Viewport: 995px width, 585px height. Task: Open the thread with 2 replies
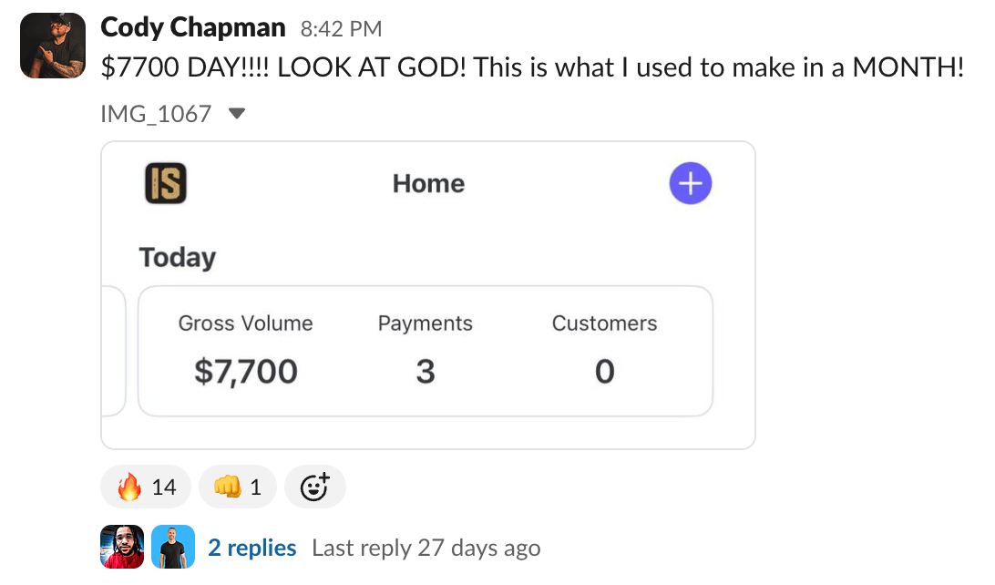[252, 548]
